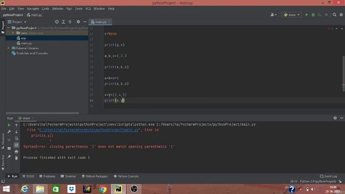Open the Navigate menu
345x194 pixels.
tap(33, 9)
